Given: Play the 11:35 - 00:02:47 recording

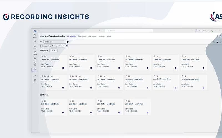Looking at the screenshot, I should coord(63,88).
